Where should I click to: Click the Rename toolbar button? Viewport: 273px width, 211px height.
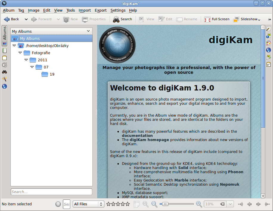[187, 19]
